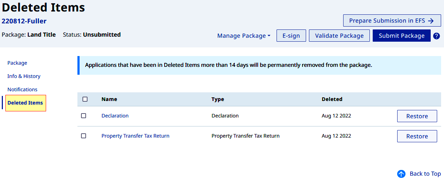Check the Property Transfer Tax Return checkbox
Image resolution: width=444 pixels, height=180 pixels.
point(84,136)
